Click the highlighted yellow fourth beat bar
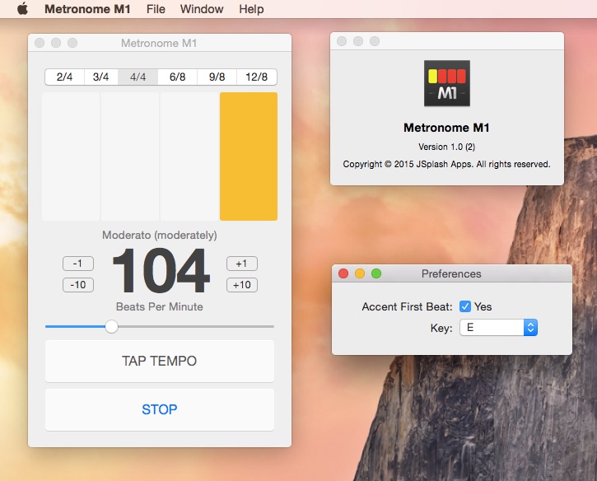The width and height of the screenshot is (597, 481). [249, 156]
